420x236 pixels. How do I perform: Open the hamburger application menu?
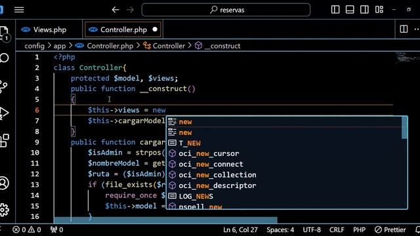(x=19, y=10)
